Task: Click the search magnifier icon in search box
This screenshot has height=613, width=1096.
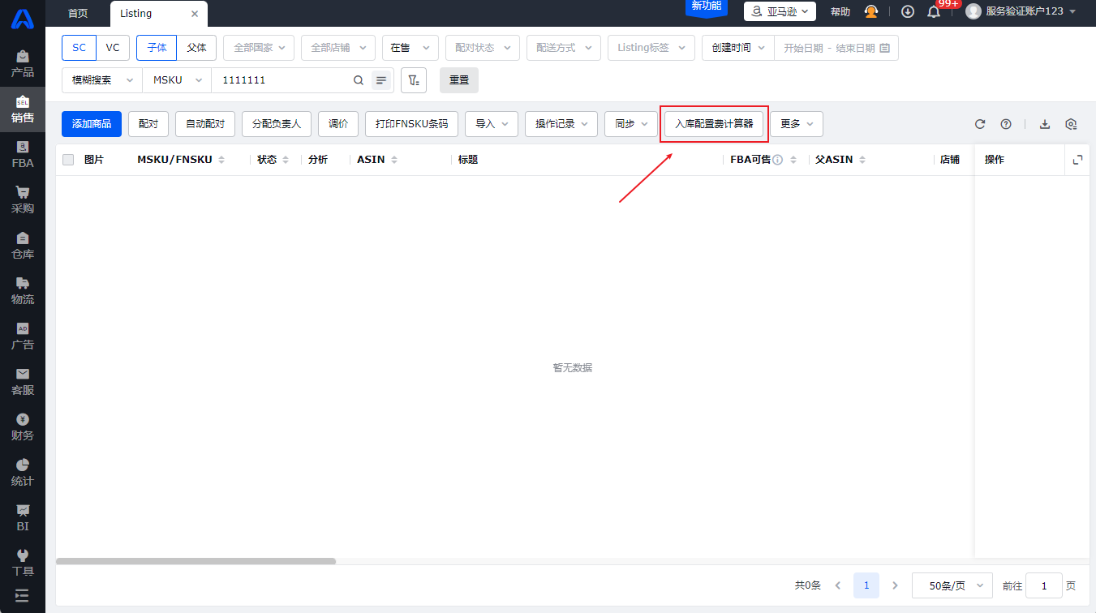Action: pos(359,80)
